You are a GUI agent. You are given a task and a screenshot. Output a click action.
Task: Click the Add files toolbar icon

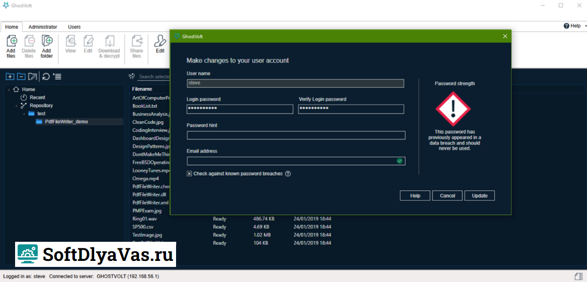[x=12, y=40]
